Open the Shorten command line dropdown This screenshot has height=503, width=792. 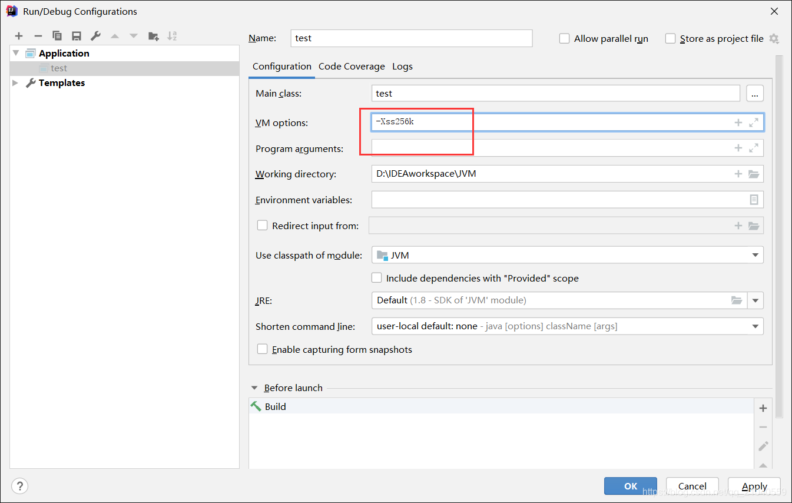(755, 326)
